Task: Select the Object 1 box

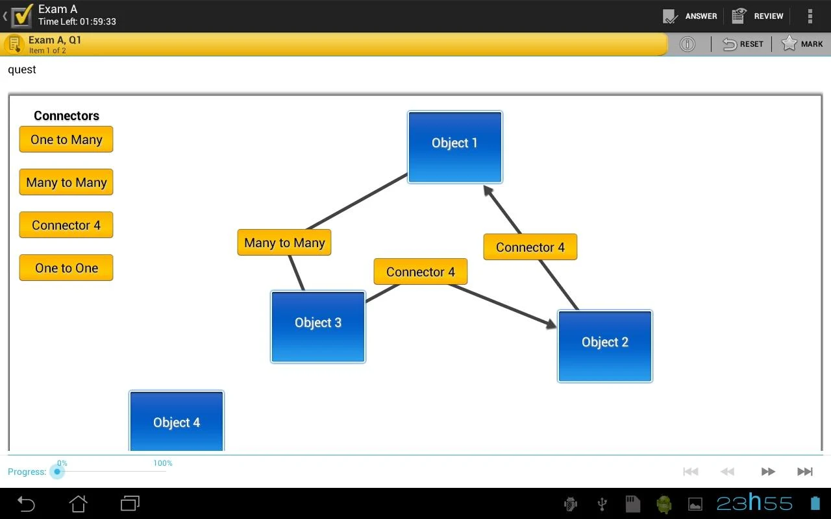Action: click(x=455, y=147)
